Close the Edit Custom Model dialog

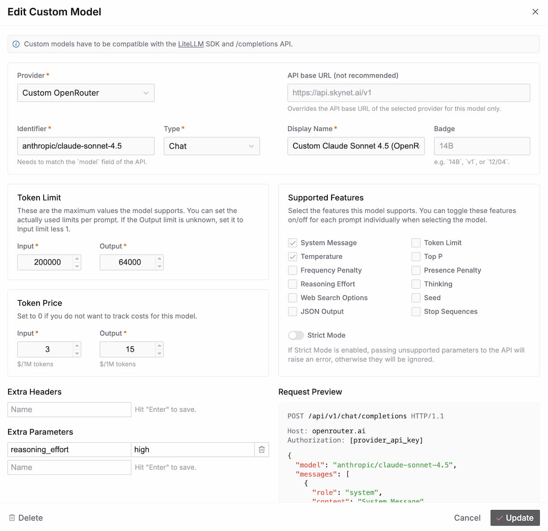(535, 12)
